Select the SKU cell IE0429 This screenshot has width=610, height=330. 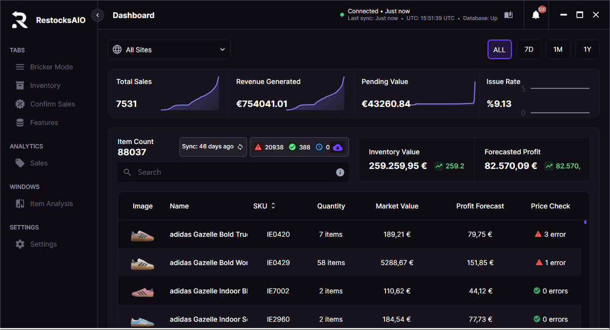pyautogui.click(x=278, y=263)
